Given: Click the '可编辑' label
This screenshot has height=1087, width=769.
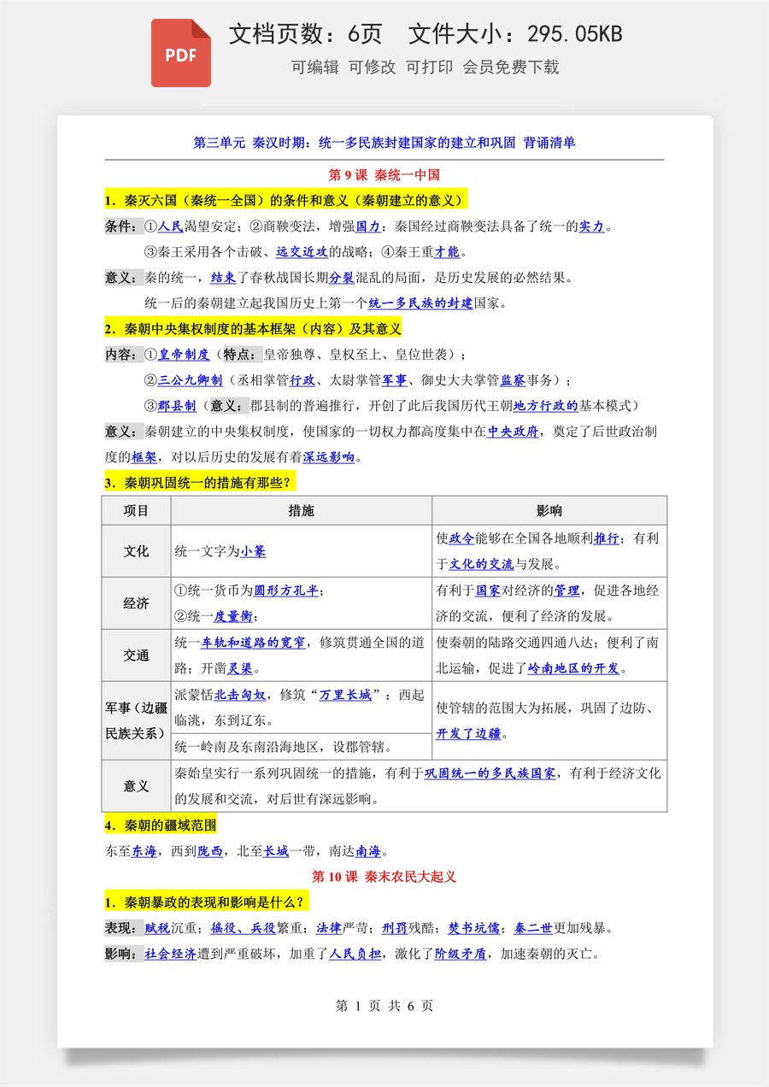Looking at the screenshot, I should (x=315, y=68).
